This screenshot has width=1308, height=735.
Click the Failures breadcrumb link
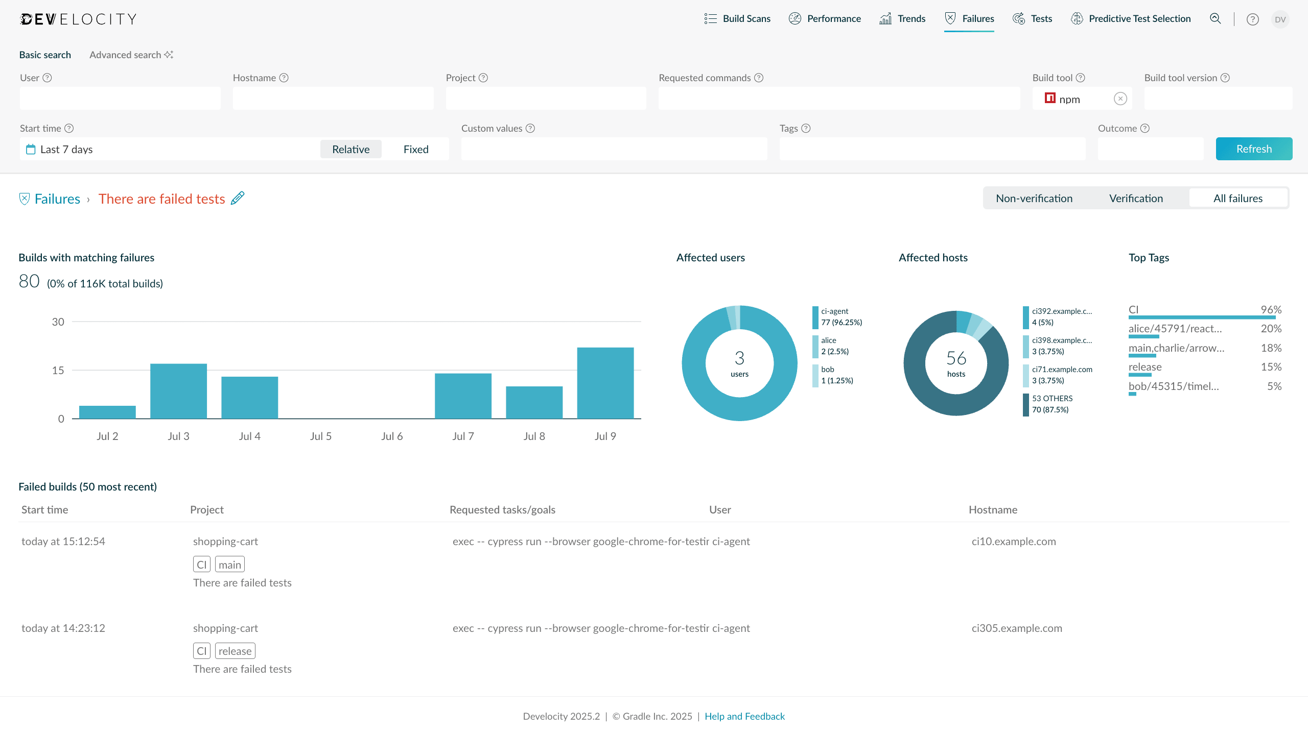pos(57,199)
